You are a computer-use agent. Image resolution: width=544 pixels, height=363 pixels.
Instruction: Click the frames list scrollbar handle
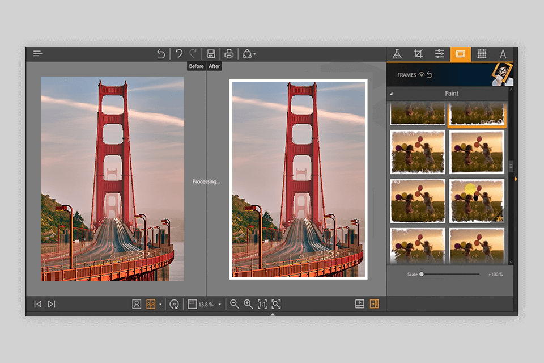[x=511, y=166]
